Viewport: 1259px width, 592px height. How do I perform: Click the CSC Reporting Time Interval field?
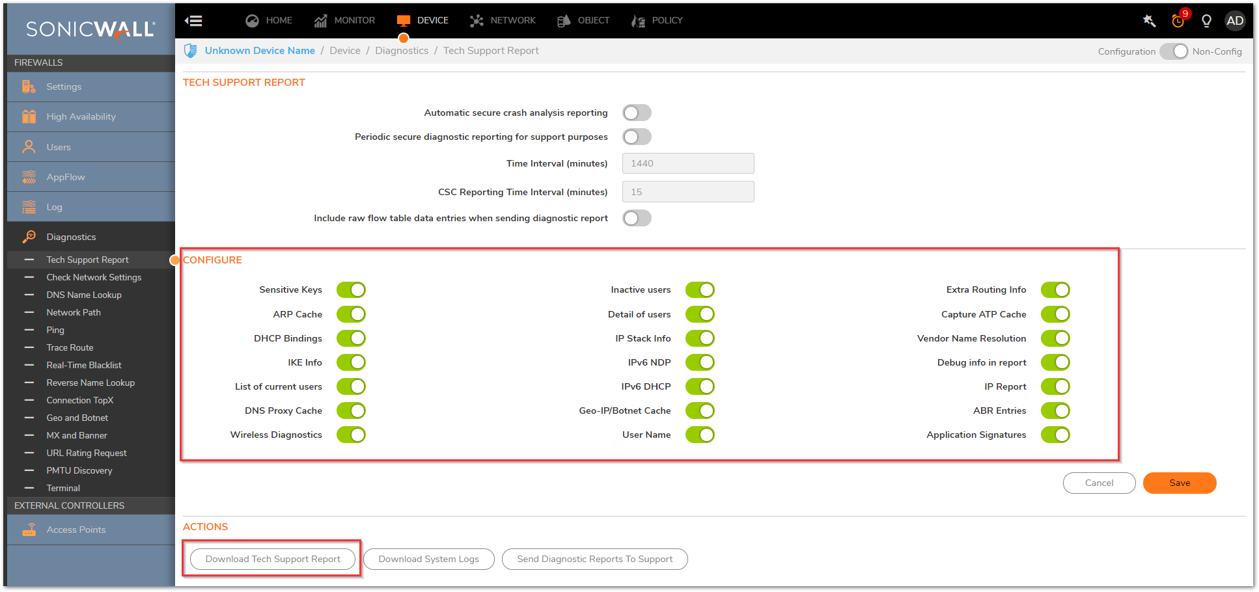[x=688, y=192]
